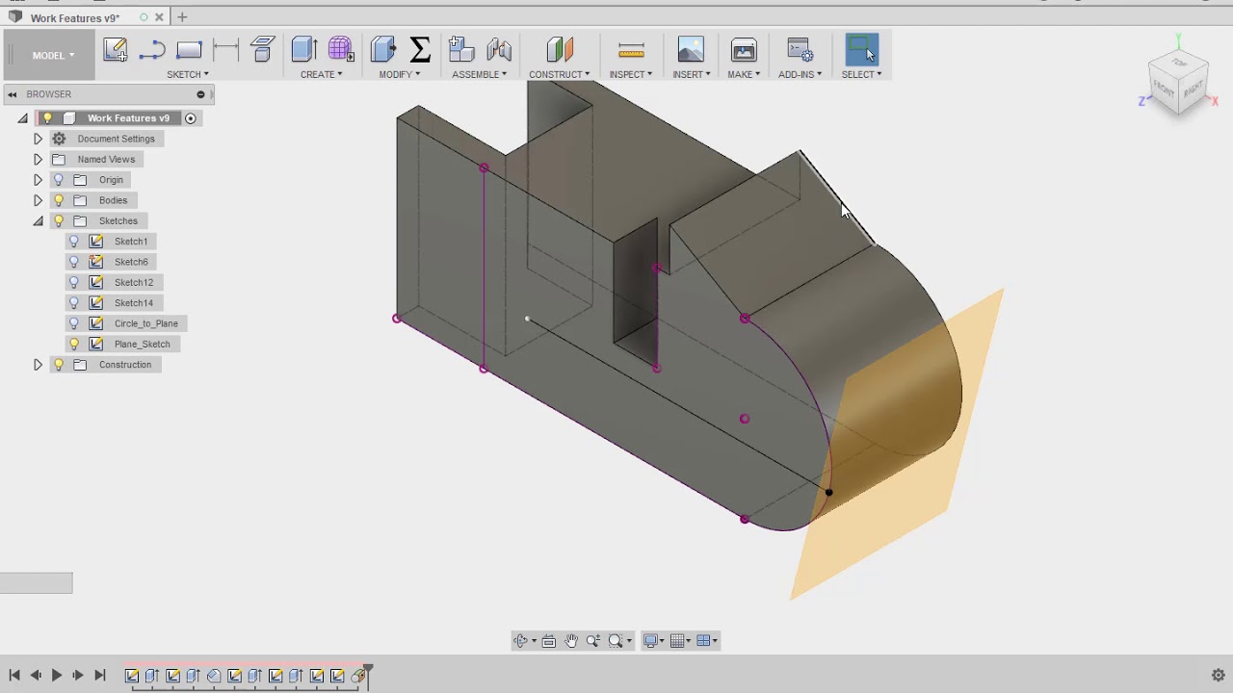Screen dimensions: 1233x693
Task: Pick the Sketch Dimension tool icon
Action: pos(225,50)
